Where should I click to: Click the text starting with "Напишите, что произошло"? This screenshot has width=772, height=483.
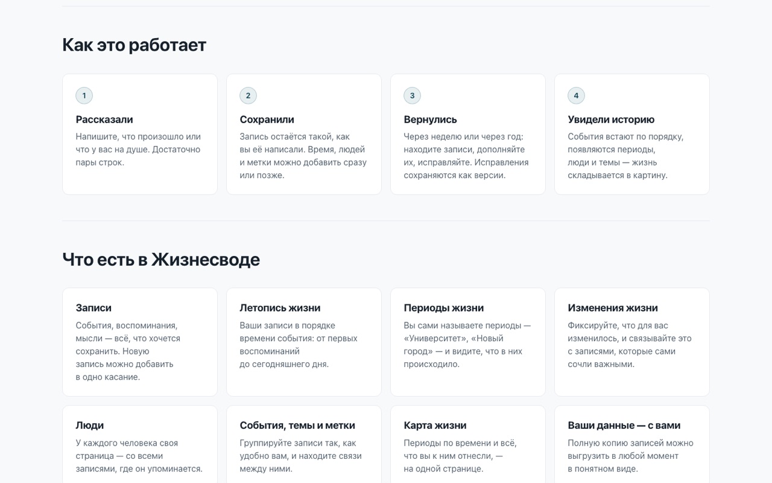[138, 149]
